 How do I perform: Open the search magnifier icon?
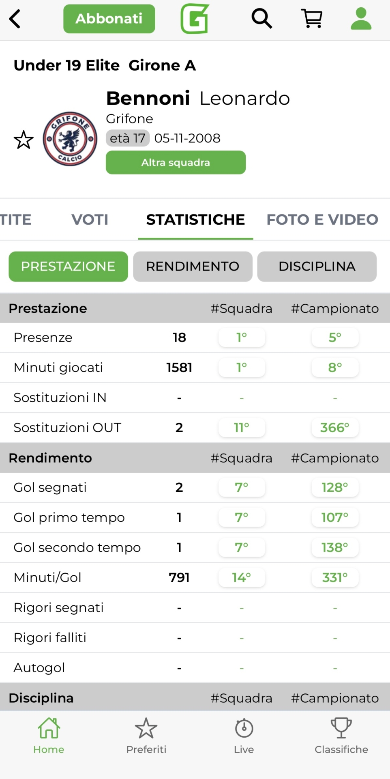coord(261,19)
